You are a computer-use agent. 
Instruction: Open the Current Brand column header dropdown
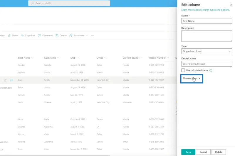[140, 58]
